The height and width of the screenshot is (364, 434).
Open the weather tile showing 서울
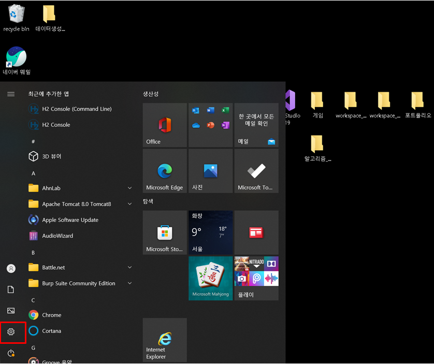211,232
